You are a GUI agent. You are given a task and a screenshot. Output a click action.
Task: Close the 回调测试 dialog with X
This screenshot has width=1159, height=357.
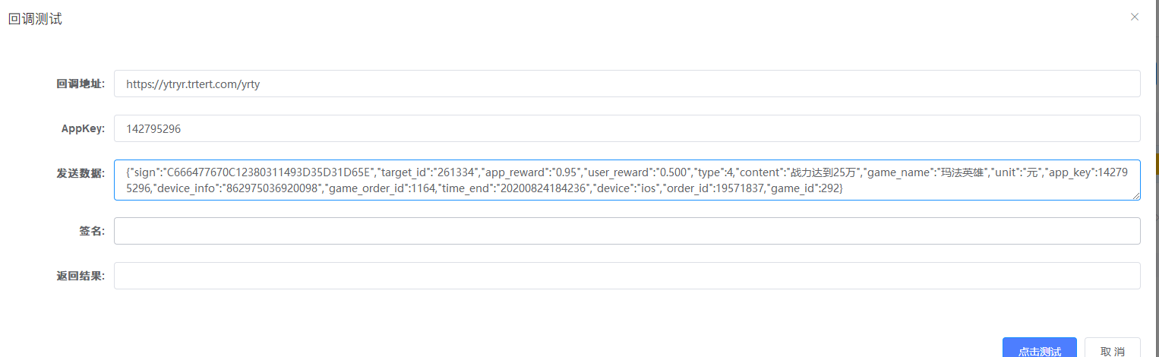coord(1135,17)
